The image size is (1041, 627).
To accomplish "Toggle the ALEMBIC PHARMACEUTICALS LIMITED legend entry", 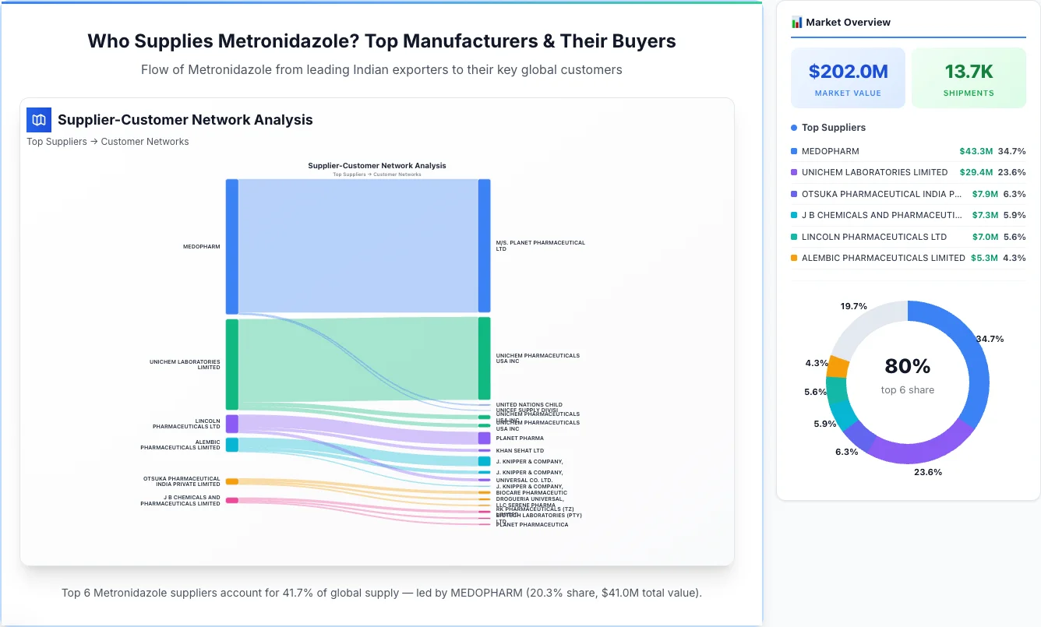I will point(865,258).
